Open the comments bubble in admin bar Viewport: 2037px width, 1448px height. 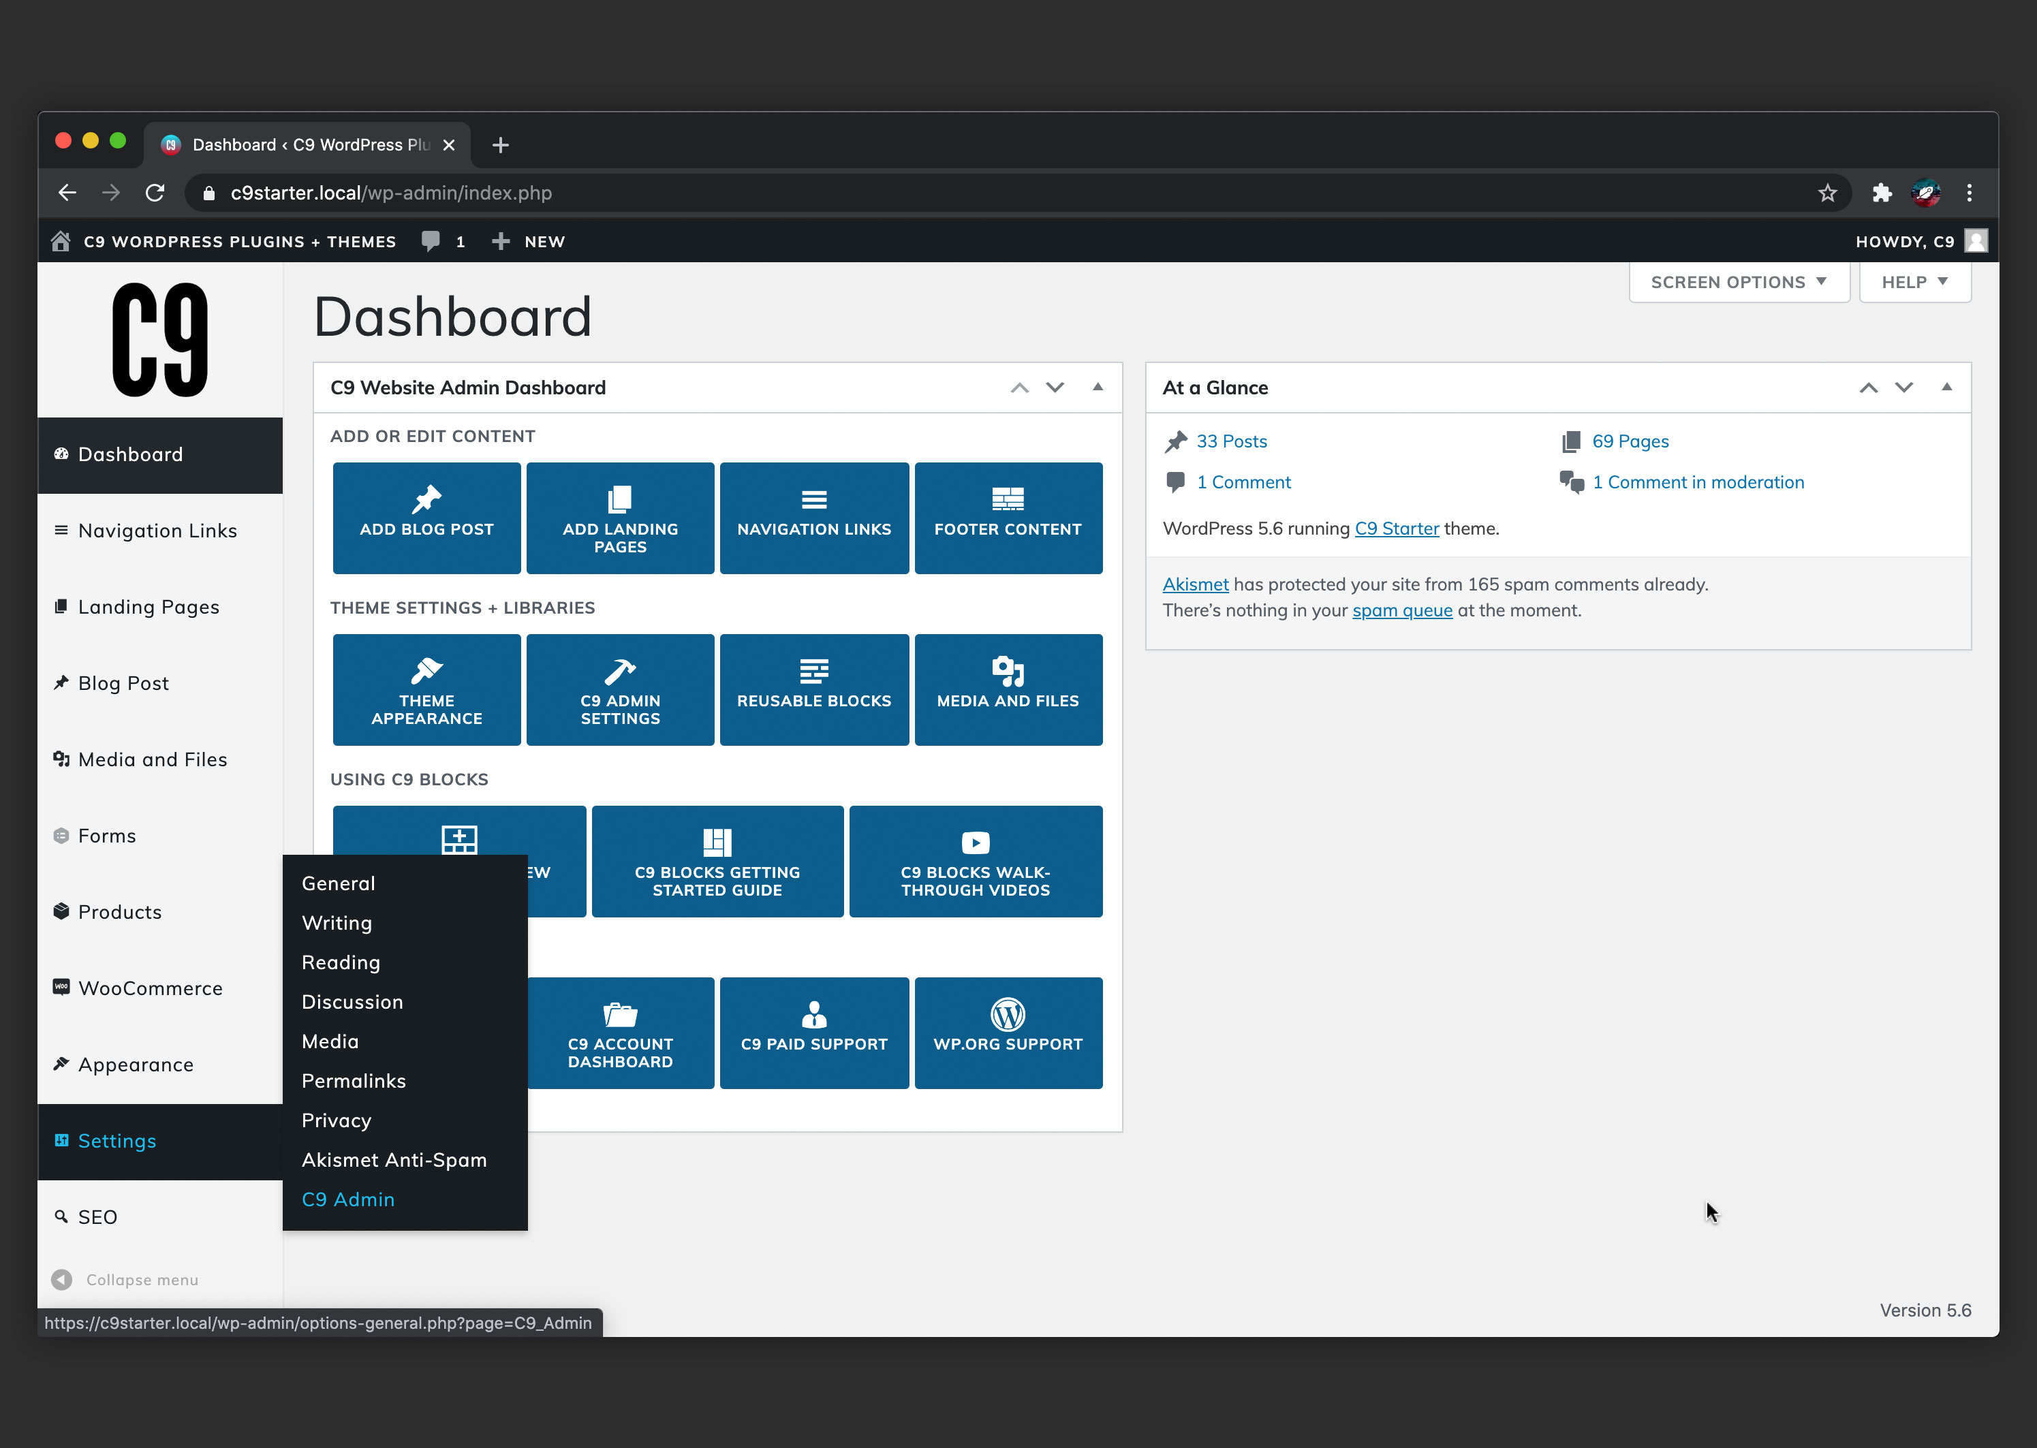click(x=431, y=240)
